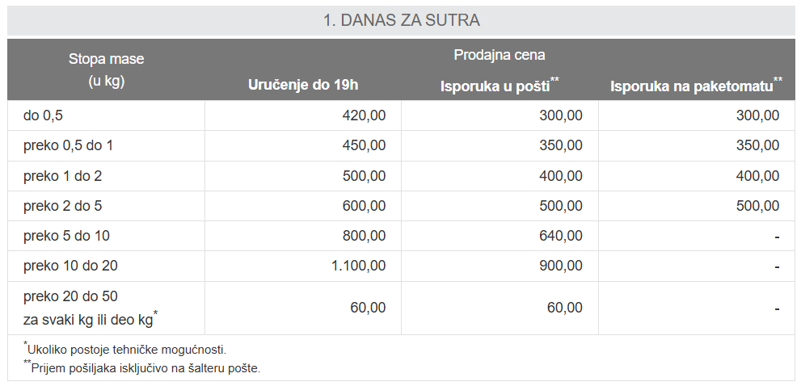Screen dimensions: 801x386
Task: Select the "preko 1 do 2" row label
Action: (63, 176)
